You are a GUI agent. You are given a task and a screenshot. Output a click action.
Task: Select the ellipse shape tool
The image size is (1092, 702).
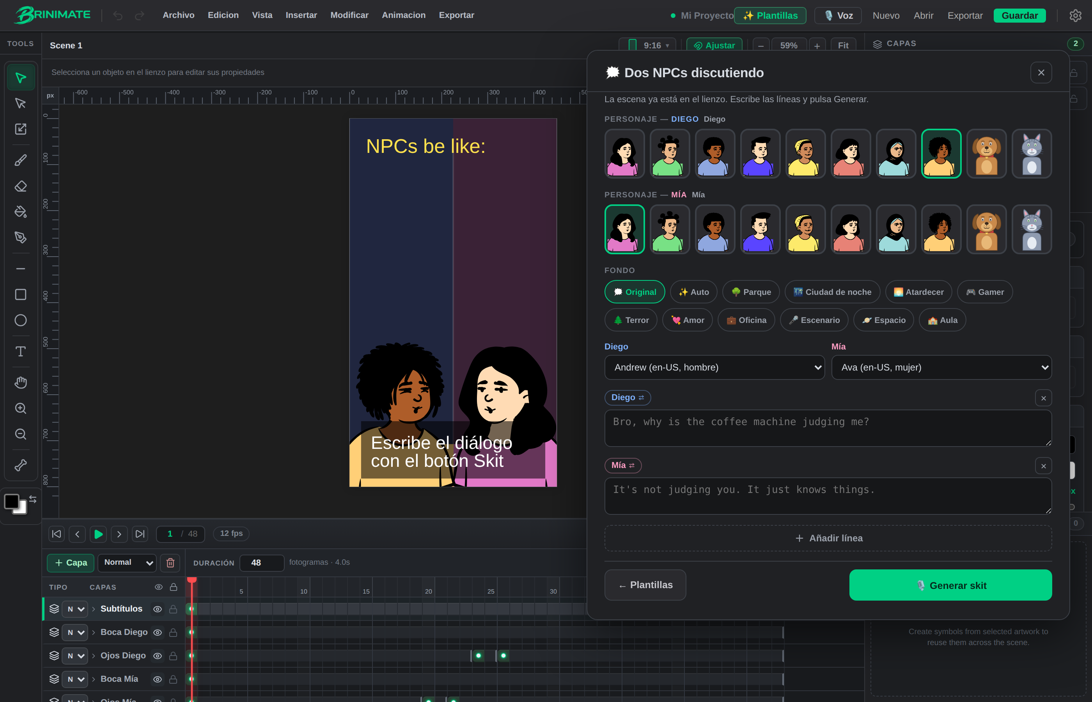pyautogui.click(x=21, y=321)
